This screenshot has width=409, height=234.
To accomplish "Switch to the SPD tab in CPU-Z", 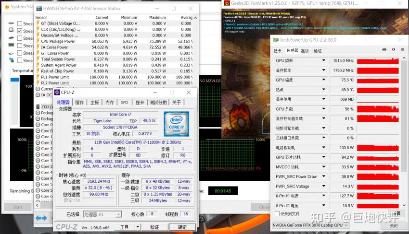I will 125,103.
